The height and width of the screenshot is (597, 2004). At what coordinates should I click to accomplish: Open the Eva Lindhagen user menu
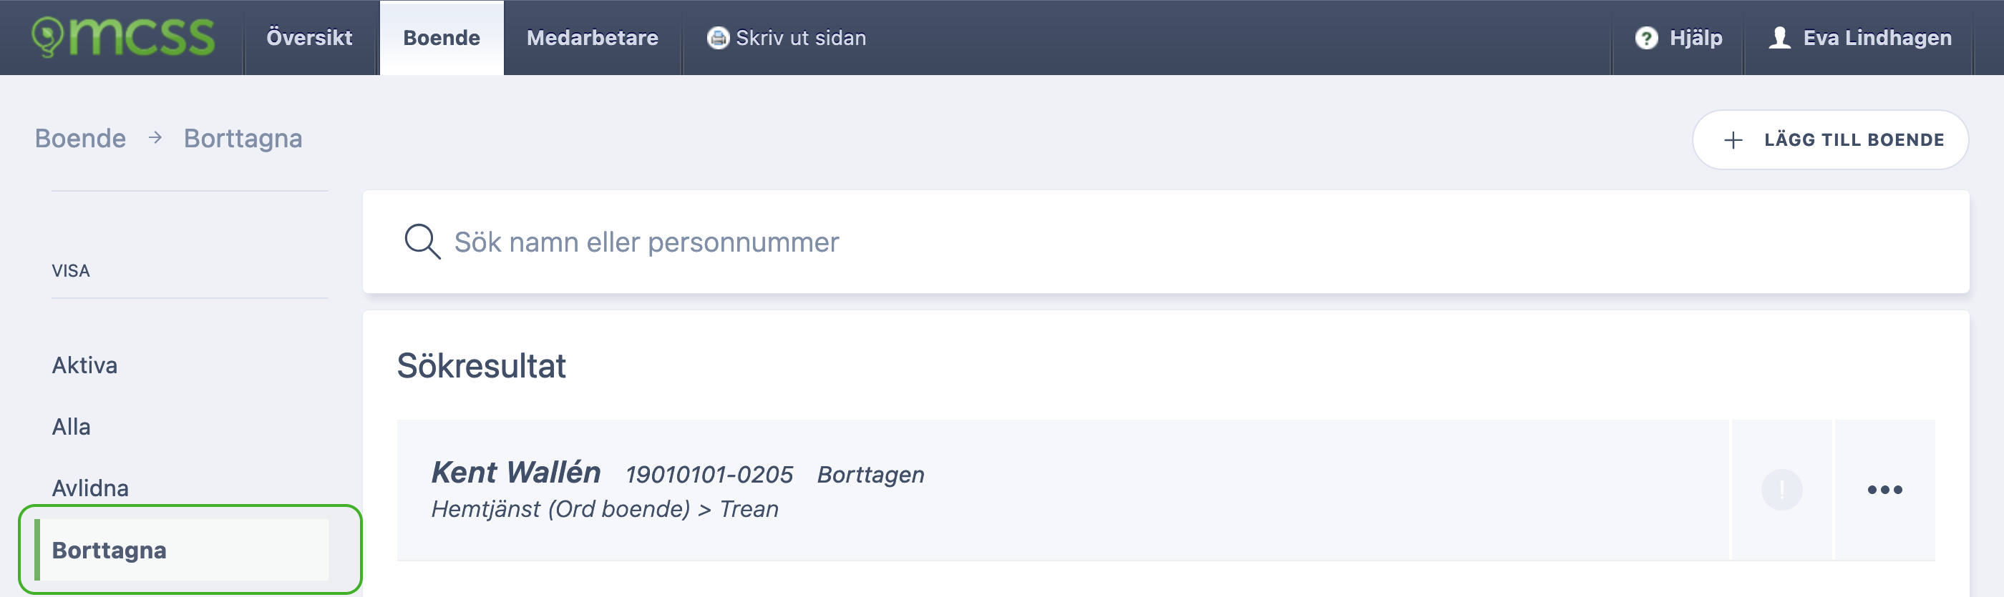tap(1860, 37)
